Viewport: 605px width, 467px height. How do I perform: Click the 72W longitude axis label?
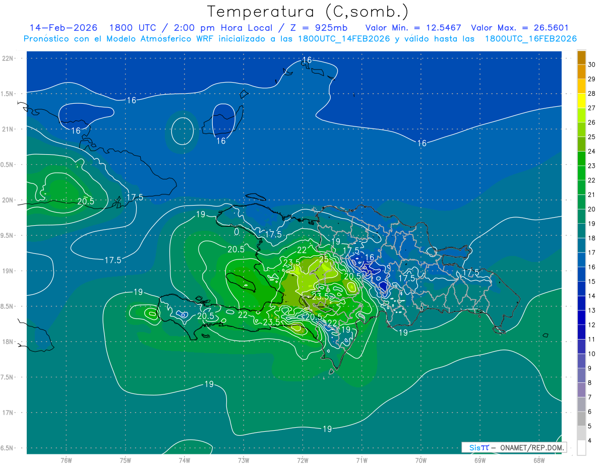click(x=302, y=460)
